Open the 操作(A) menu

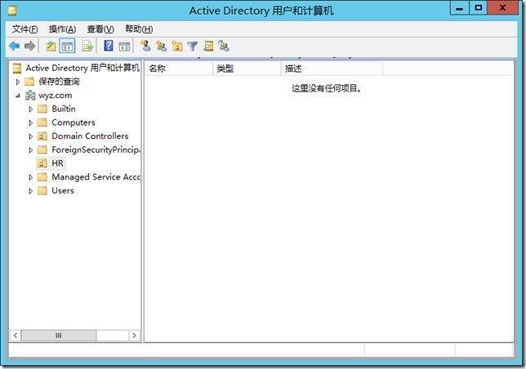coord(62,29)
